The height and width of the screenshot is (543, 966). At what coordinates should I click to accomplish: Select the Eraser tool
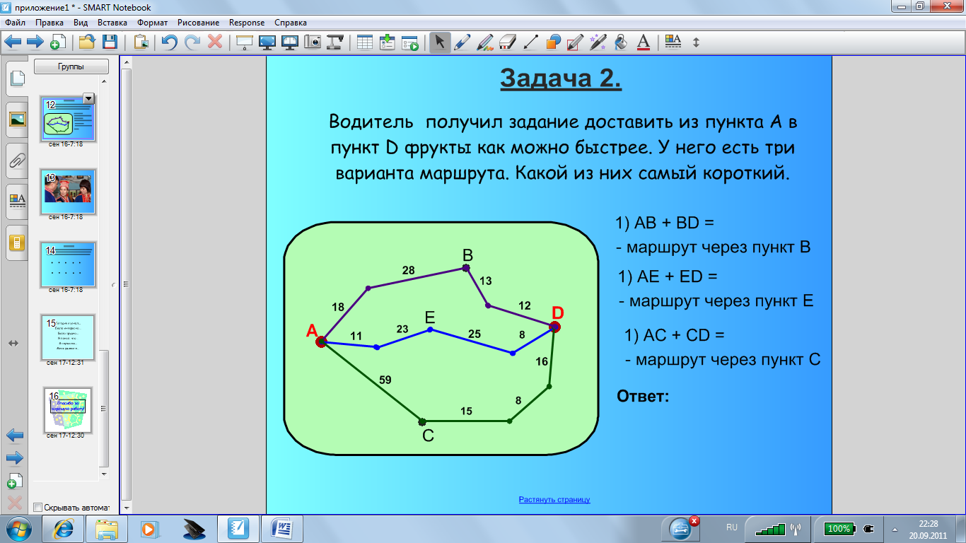[508, 42]
